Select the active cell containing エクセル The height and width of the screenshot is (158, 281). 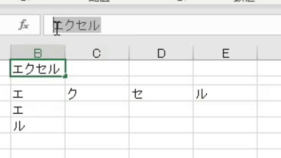pyautogui.click(x=38, y=68)
